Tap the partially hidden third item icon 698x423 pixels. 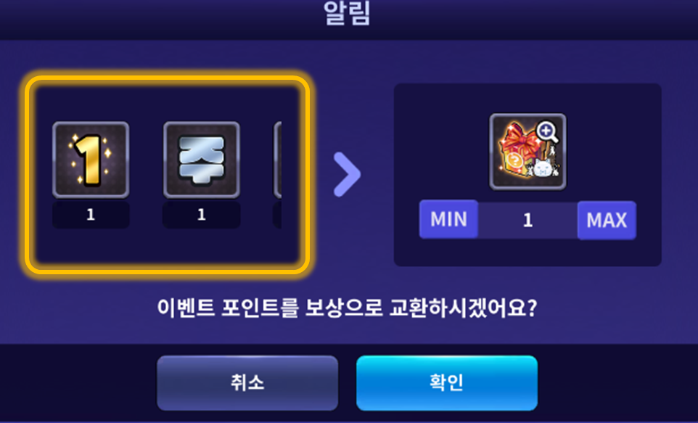coord(277,160)
